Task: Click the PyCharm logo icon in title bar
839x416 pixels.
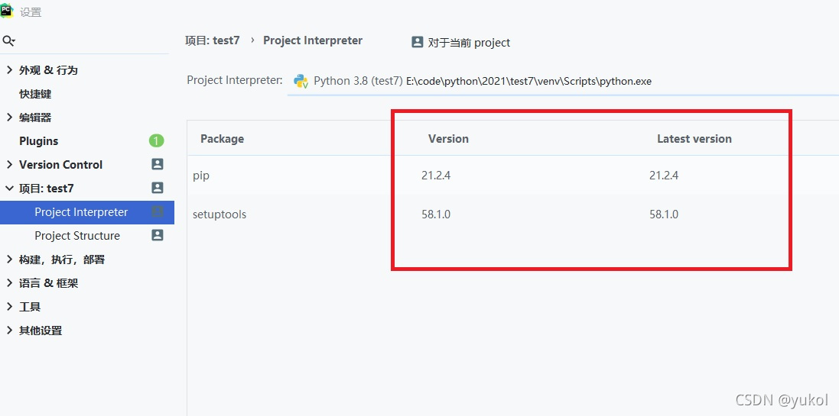Action: [x=6, y=10]
